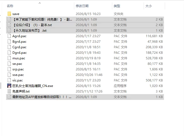184x136 pixels.
Task: Click the size 116,681 KB
Action: [154, 36]
